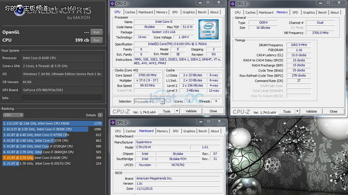Select Core i7-3840QM ranking row
The width and height of the screenshot is (348, 195).
pos(52,152)
